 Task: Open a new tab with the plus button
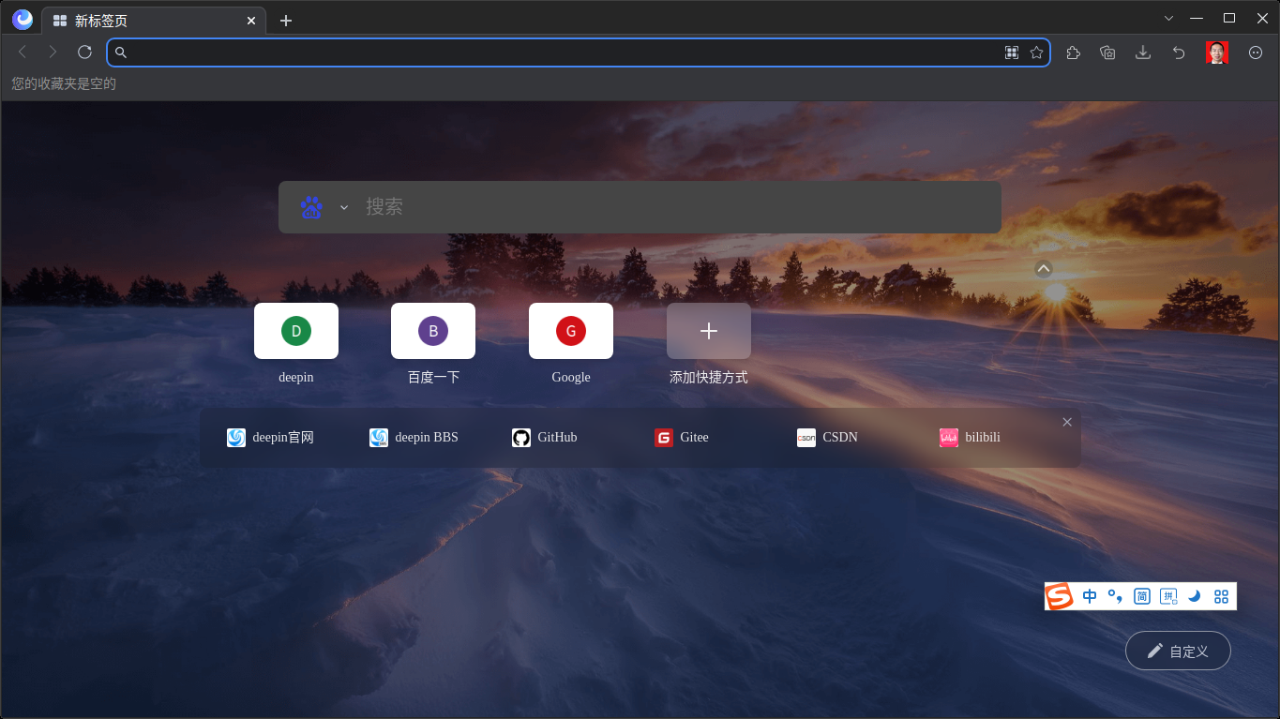[x=286, y=21]
